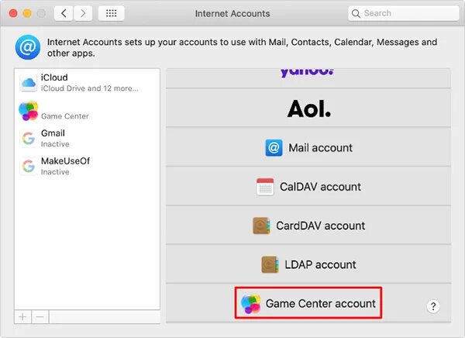Select the iCloud account in sidebar
465x338 pixels.
pos(87,83)
